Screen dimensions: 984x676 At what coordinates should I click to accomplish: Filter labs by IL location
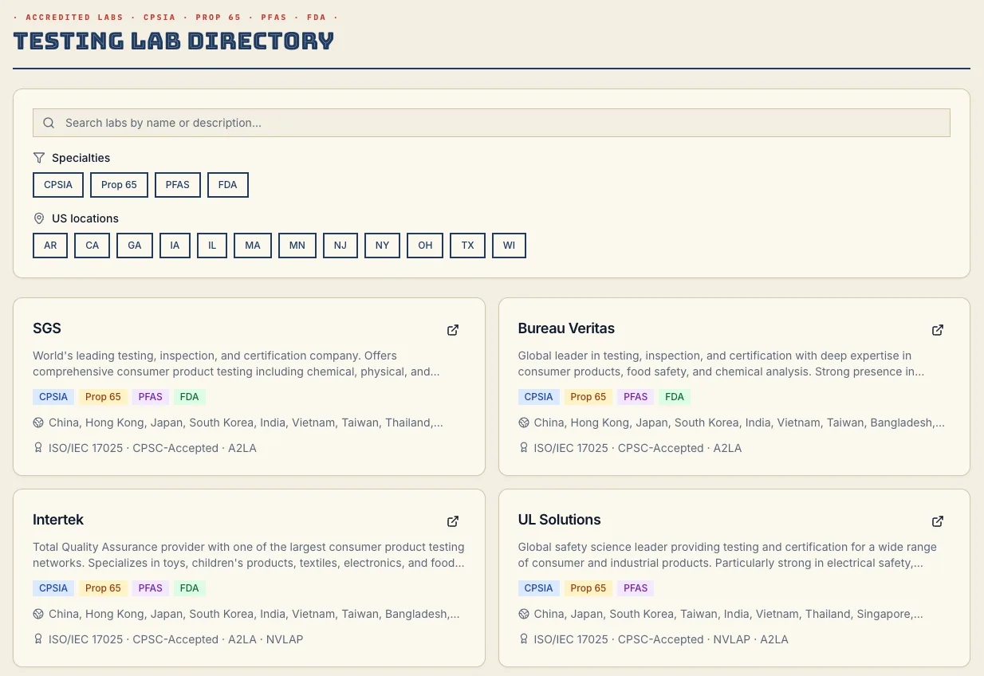tap(212, 246)
